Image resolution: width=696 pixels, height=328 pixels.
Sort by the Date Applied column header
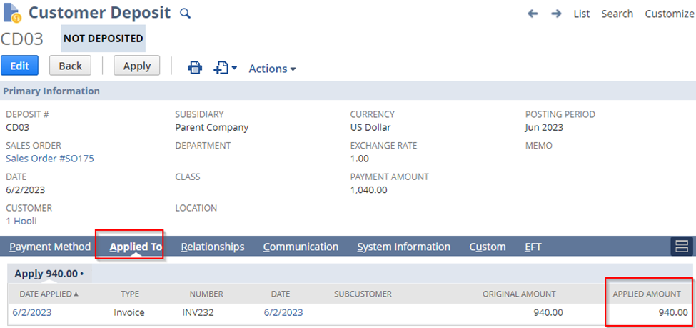[49, 294]
